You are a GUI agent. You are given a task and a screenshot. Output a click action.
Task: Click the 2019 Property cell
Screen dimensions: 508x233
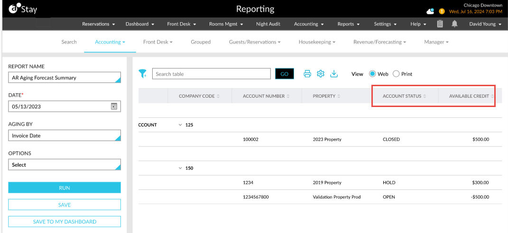tap(327, 182)
